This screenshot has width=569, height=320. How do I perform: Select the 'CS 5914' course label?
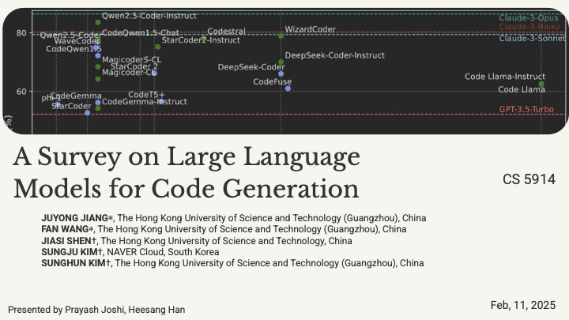(529, 179)
